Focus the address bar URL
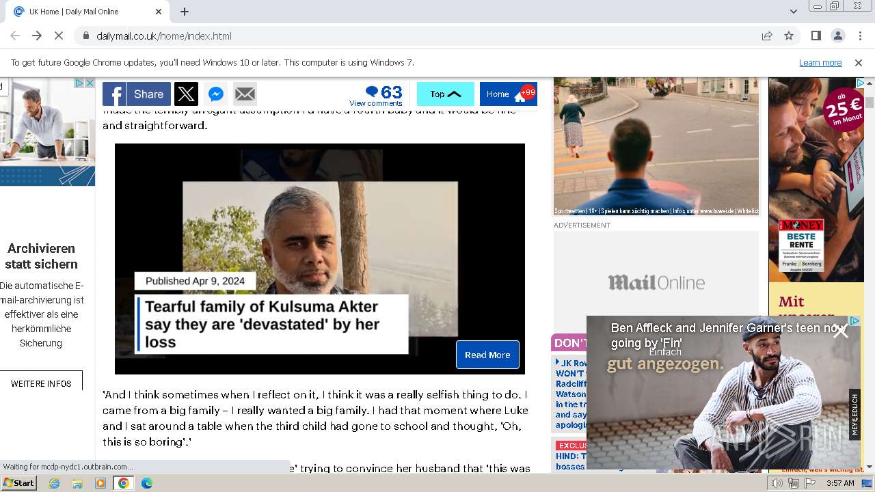 (164, 36)
